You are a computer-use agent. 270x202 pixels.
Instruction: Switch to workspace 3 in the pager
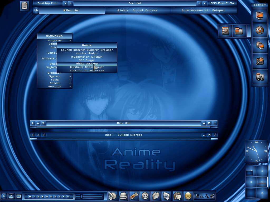(x=251, y=182)
